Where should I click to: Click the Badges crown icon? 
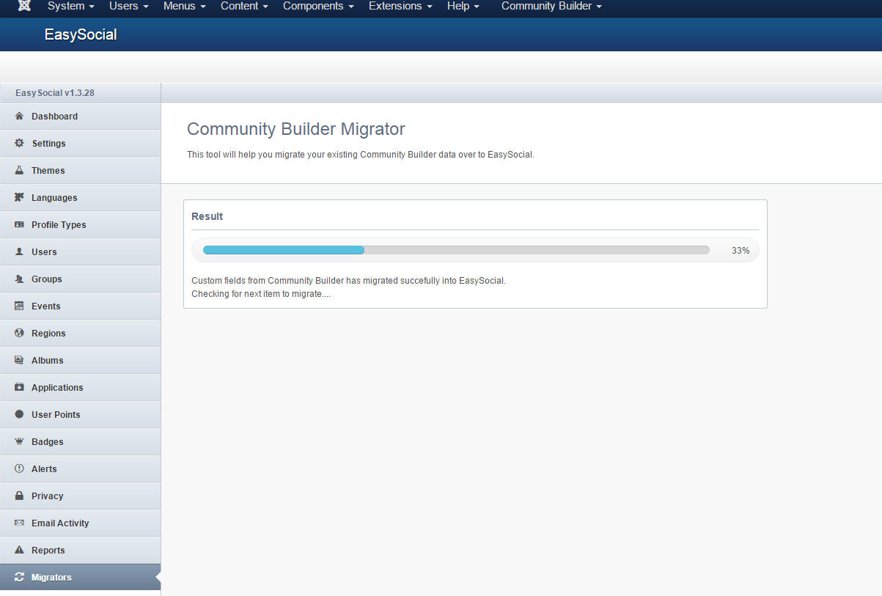tap(20, 442)
